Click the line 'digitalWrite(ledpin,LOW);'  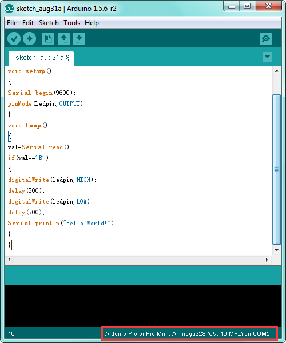(x=50, y=201)
